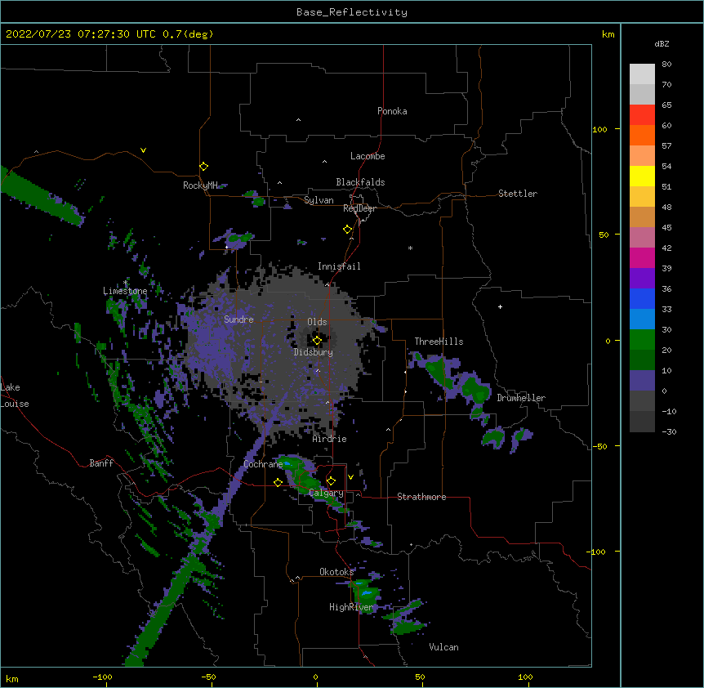
Task: Click the Olds town label
Action: 317,322
